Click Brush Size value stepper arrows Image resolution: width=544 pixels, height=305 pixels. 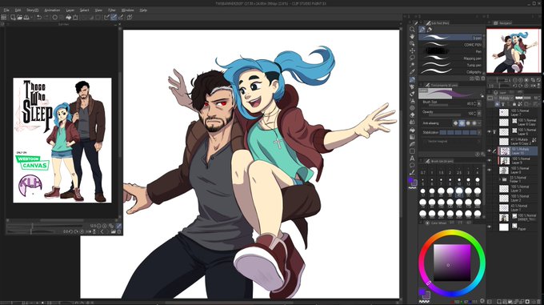pos(475,104)
